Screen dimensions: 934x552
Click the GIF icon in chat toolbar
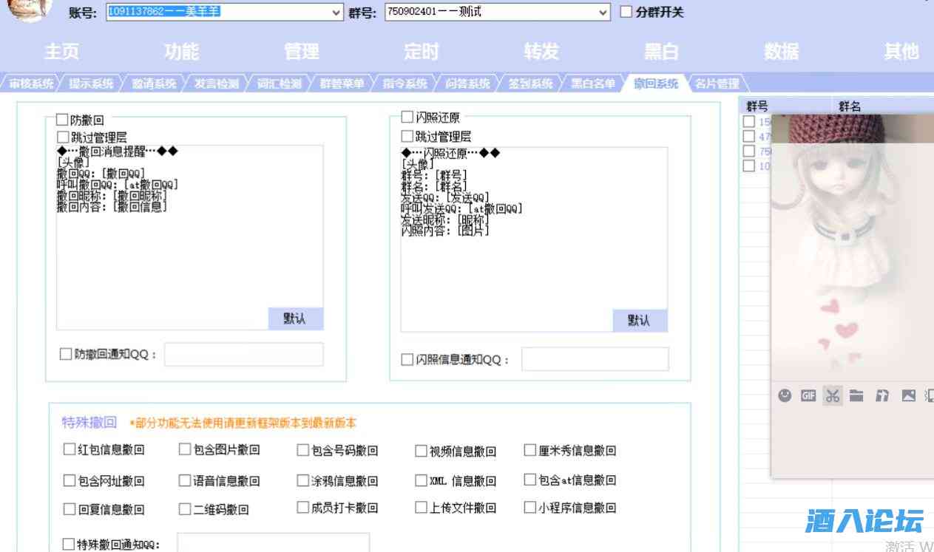pyautogui.click(x=808, y=395)
